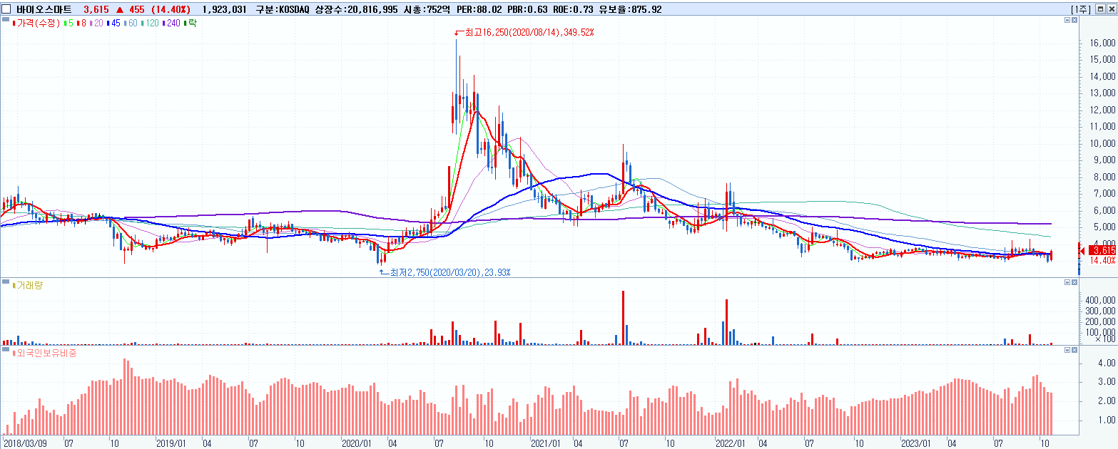Toggle the 240 moving average legend
1118x449 pixels.
click(173, 24)
